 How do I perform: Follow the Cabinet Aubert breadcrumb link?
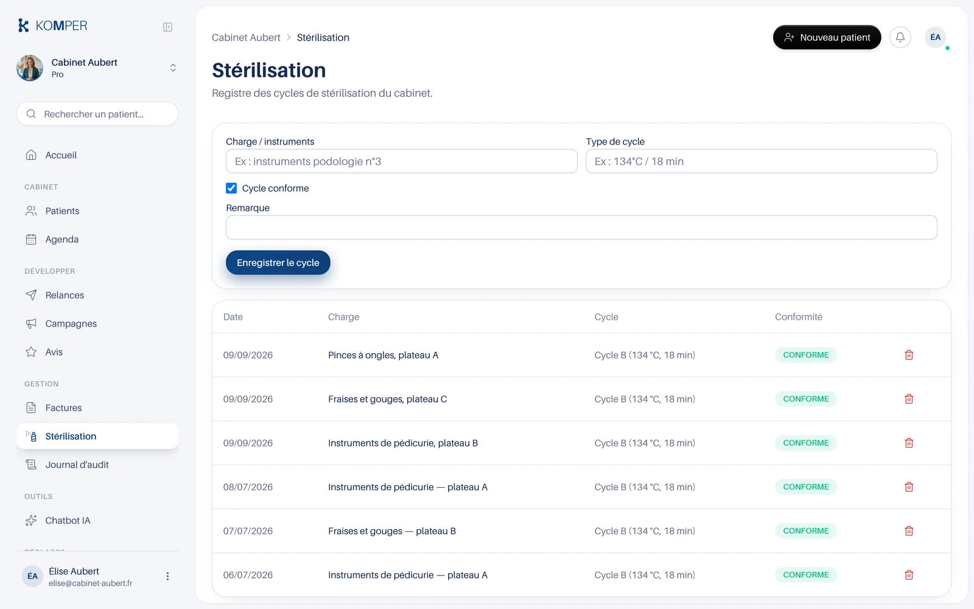point(246,38)
